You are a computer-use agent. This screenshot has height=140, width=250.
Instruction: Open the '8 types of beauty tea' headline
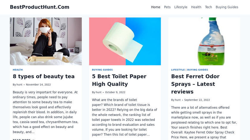(x=44, y=77)
